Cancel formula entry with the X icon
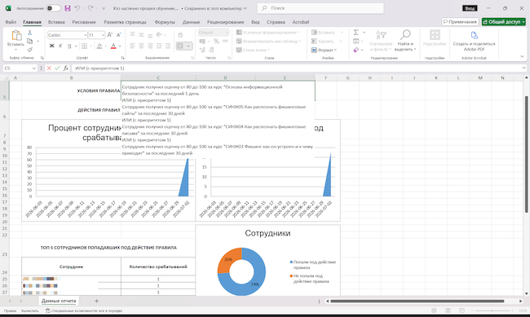This screenshot has width=530, height=317. click(x=50, y=68)
